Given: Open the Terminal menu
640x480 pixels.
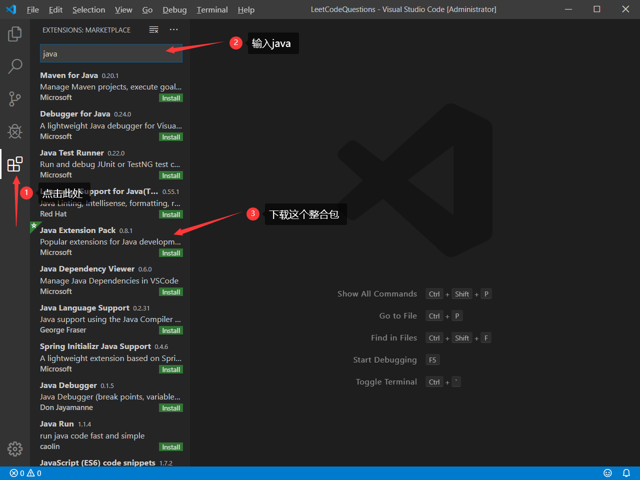Looking at the screenshot, I should [212, 9].
